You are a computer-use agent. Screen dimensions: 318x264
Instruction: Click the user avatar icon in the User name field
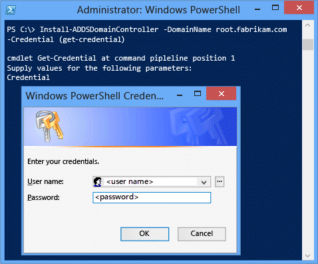click(97, 182)
